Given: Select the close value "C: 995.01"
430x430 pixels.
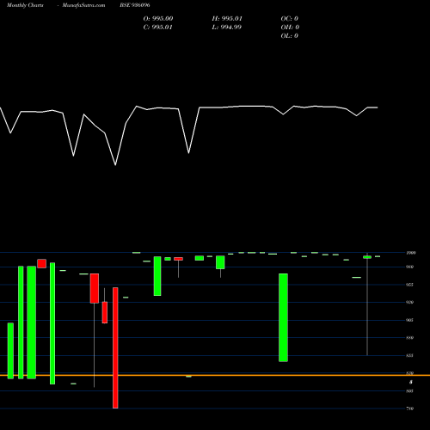Looking at the screenshot, I should click(157, 28).
